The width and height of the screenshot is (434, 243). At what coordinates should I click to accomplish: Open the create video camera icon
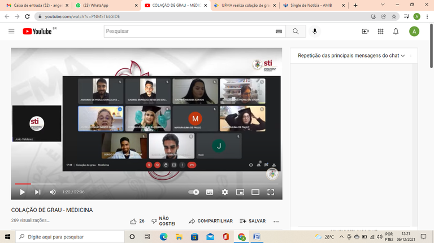tap(365, 32)
